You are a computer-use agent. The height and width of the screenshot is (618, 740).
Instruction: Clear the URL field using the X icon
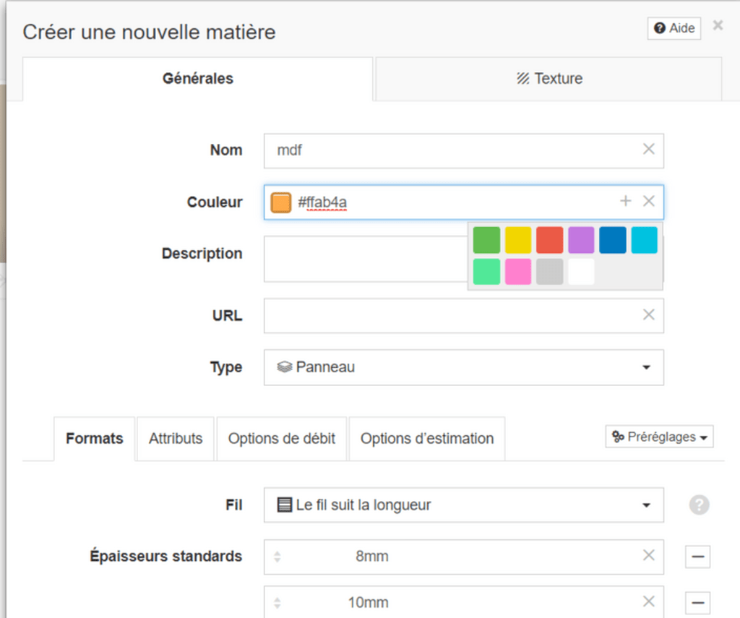[648, 314]
